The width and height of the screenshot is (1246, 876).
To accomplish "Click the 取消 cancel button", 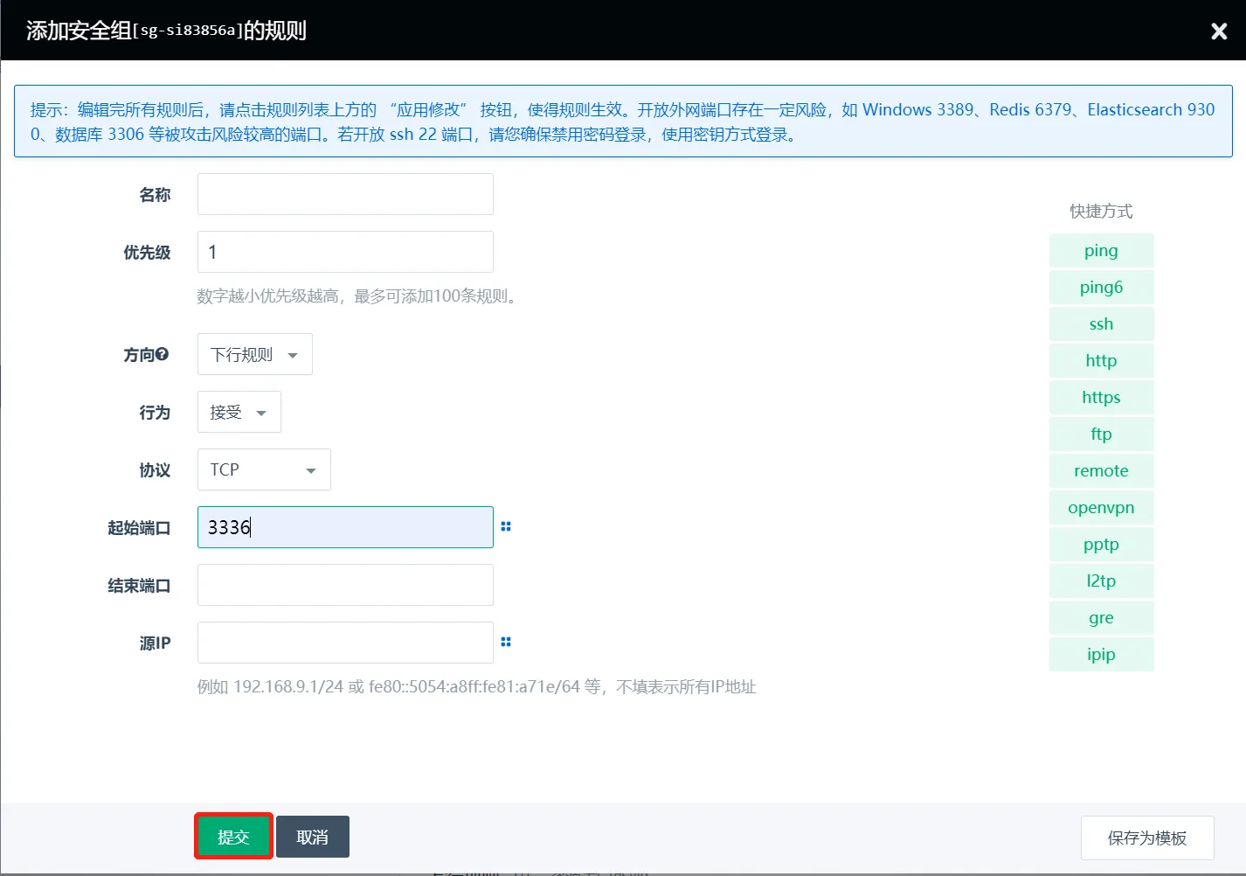I will [312, 836].
